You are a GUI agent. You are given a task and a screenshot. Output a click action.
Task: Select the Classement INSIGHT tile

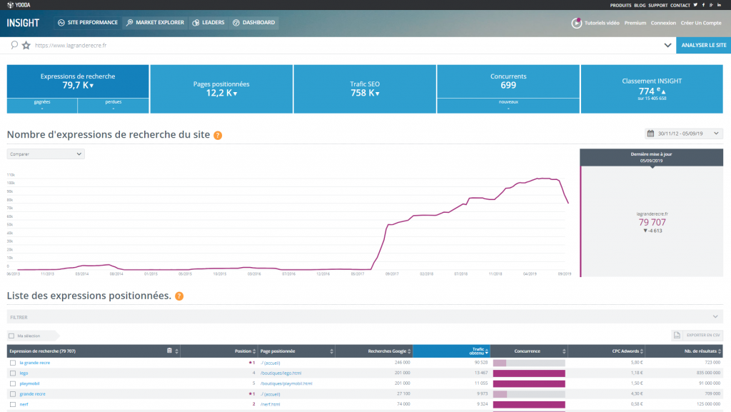click(x=652, y=89)
